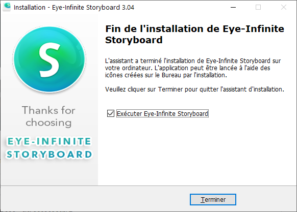The width and height of the screenshot is (297, 212).
Task: Minimize the installation window
Action: point(233,7)
